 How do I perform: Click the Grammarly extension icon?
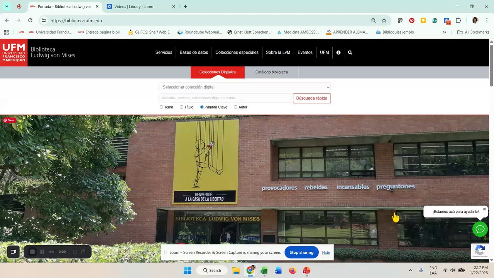click(435, 20)
